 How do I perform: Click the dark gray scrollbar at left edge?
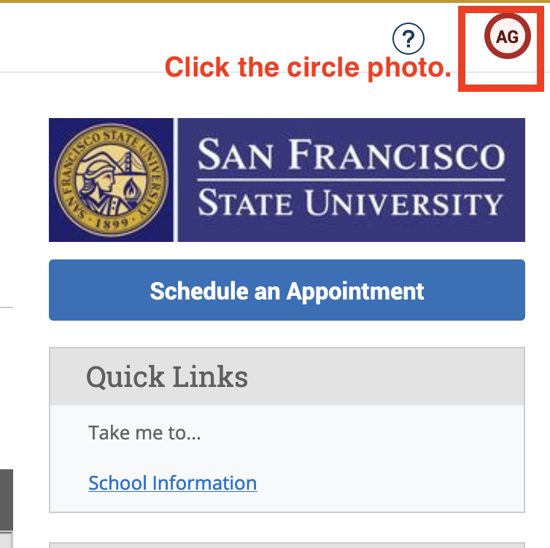tap(7, 500)
